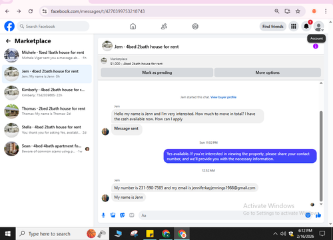Switch to active Chrome taskbar window

coord(182,233)
